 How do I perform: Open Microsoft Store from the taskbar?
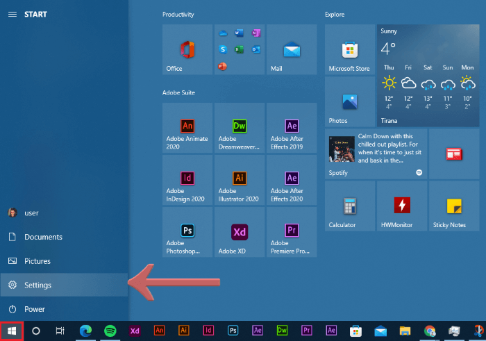pyautogui.click(x=355, y=331)
